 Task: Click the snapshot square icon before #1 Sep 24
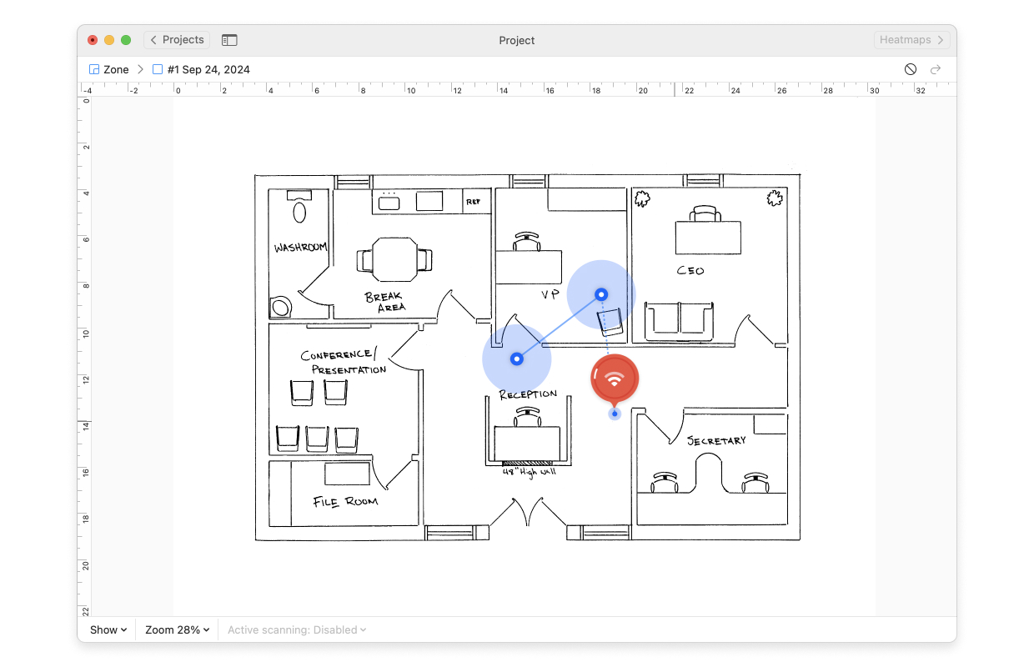(x=158, y=69)
